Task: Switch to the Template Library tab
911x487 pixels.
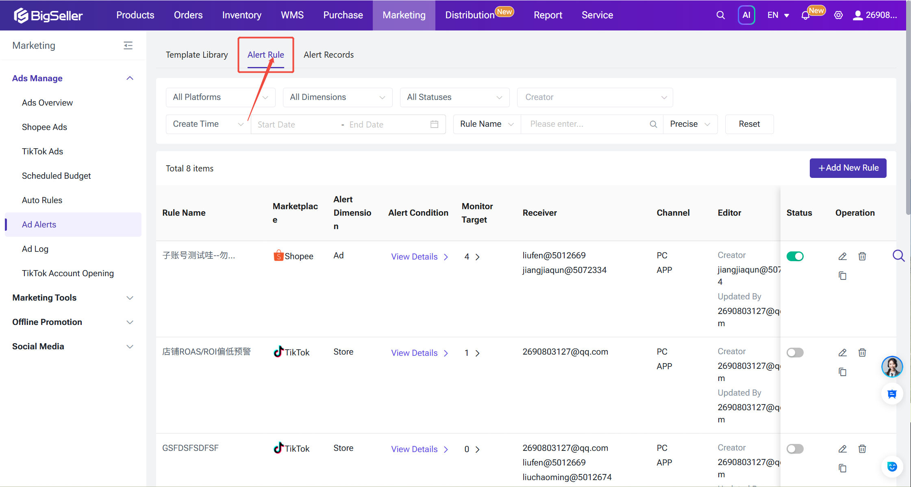Action: (x=197, y=55)
